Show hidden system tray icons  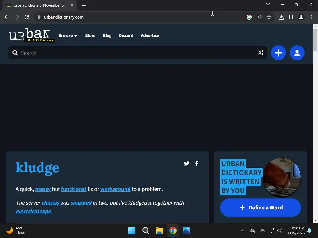pyautogui.click(x=243, y=231)
